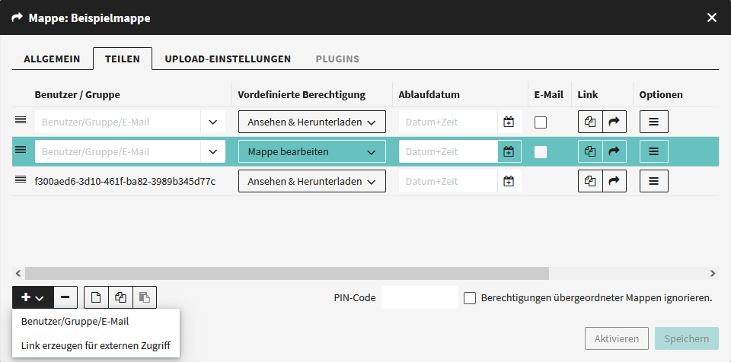Click the Datum+Zeit field in the f300aed6 row

tap(448, 181)
